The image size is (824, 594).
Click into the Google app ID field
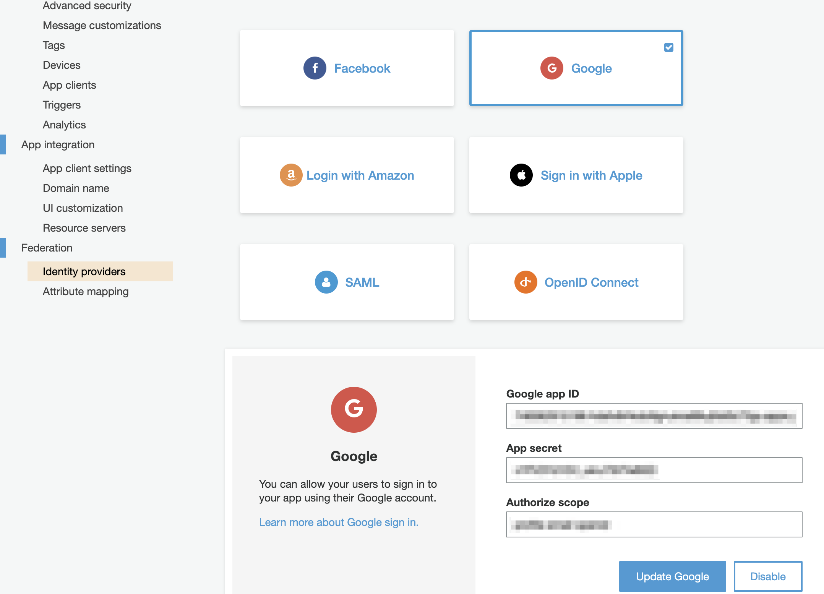click(x=654, y=416)
